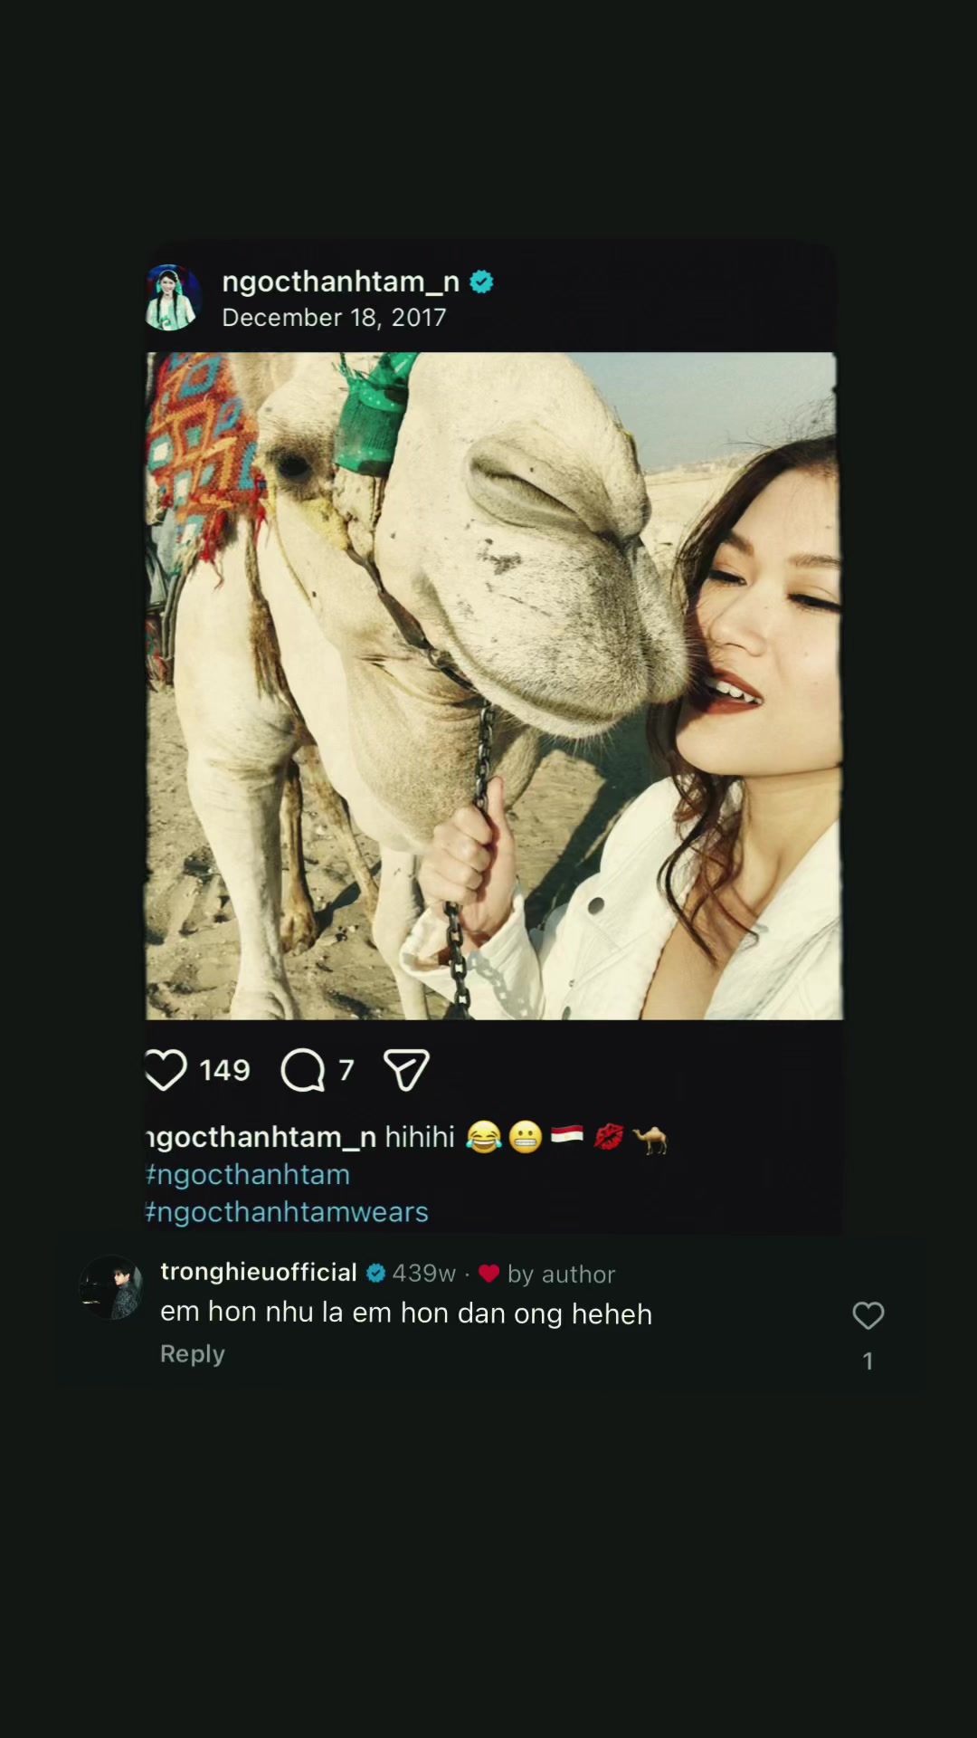Open comments via the speech bubble icon
This screenshot has width=977, height=1738.
303,1070
